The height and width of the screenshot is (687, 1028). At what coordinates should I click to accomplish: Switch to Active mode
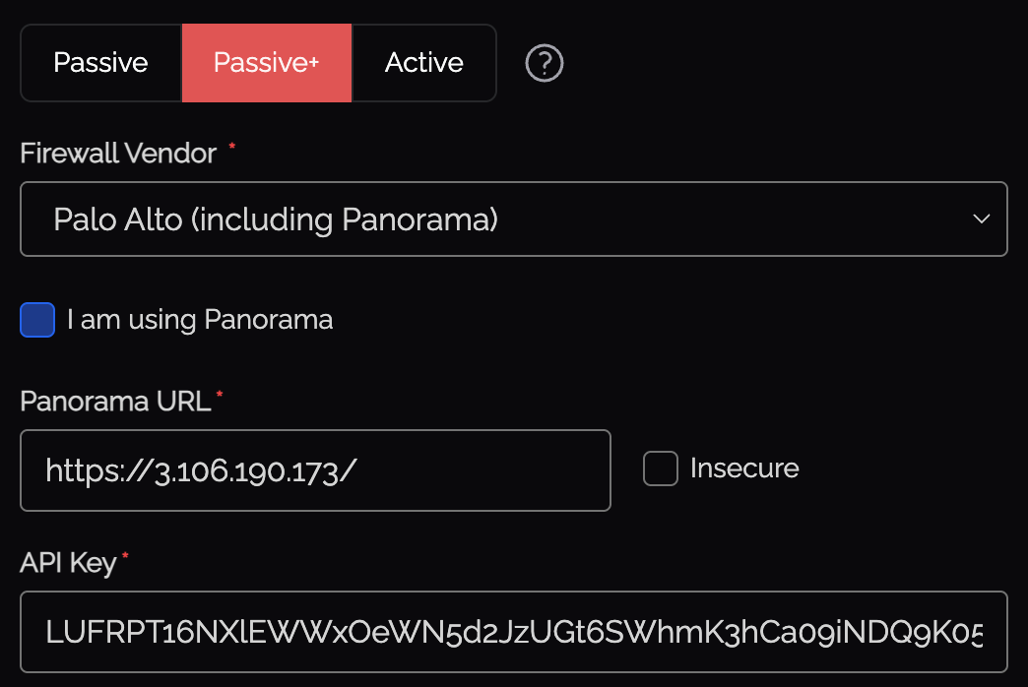point(424,63)
